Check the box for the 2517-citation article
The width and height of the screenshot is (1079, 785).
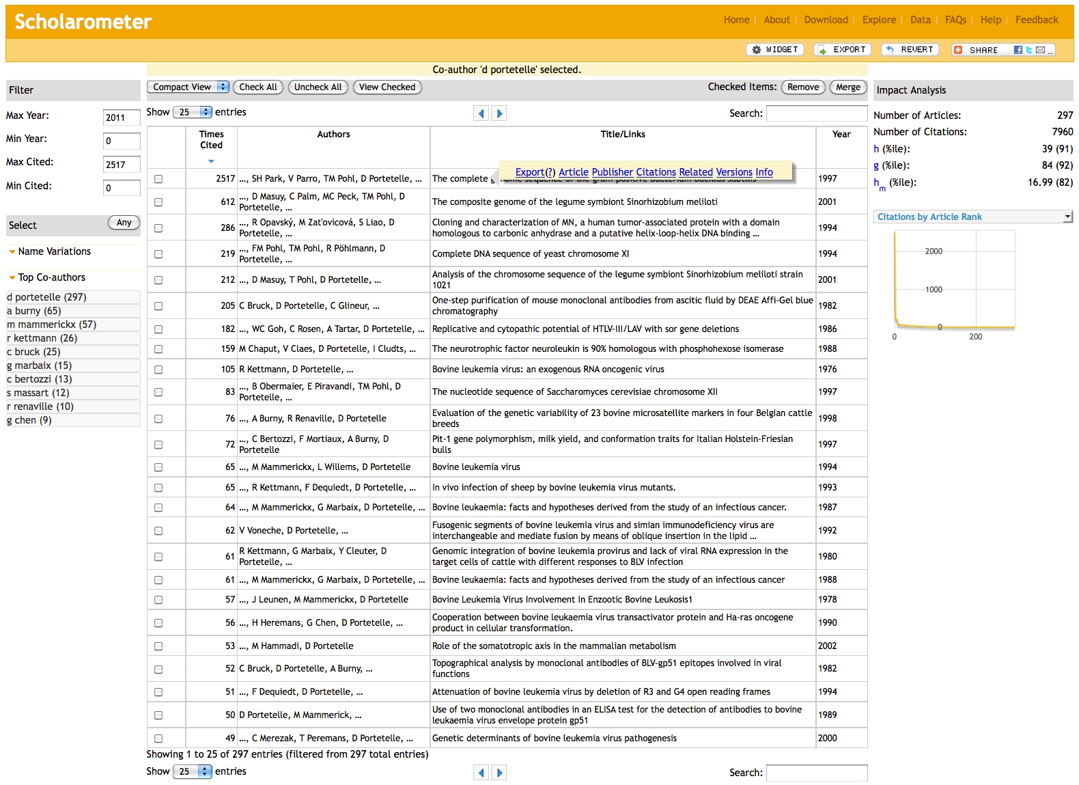(x=158, y=179)
